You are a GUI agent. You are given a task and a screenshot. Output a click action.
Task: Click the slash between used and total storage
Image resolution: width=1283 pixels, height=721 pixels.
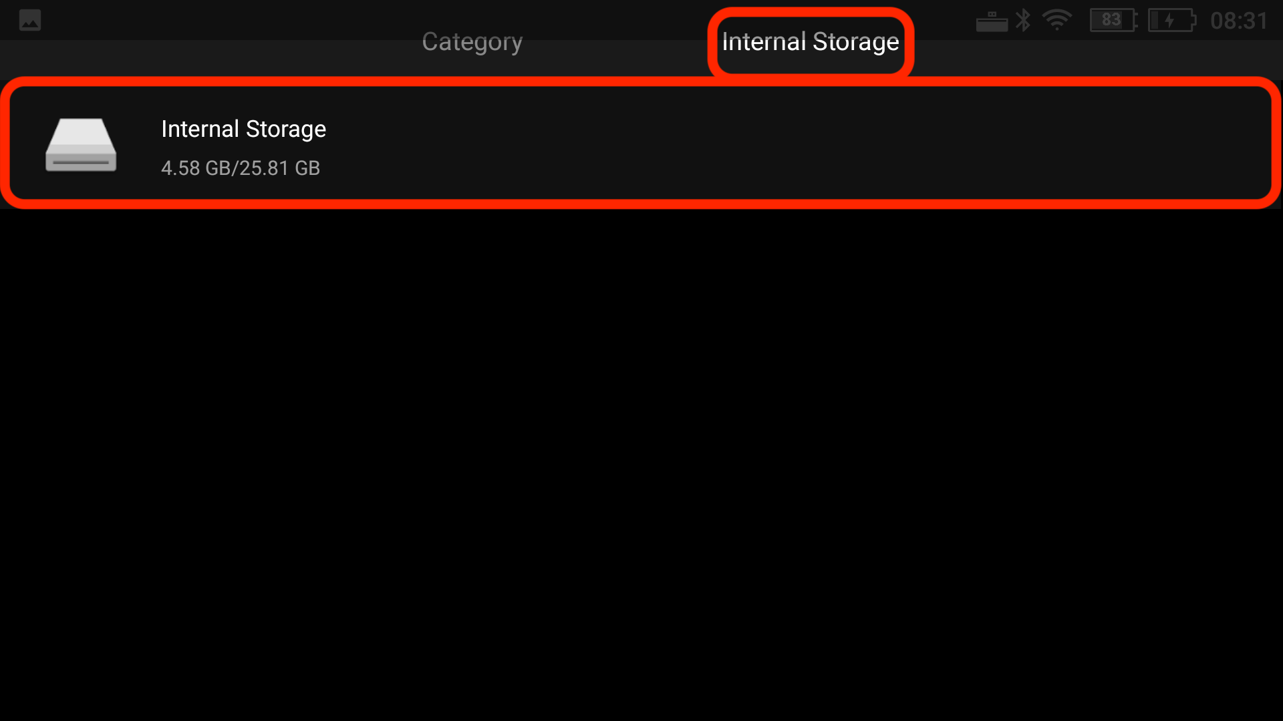coord(235,168)
